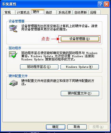Open 硬件配置文件(P) button
The image size is (111, 133).
(x=80, y=93)
